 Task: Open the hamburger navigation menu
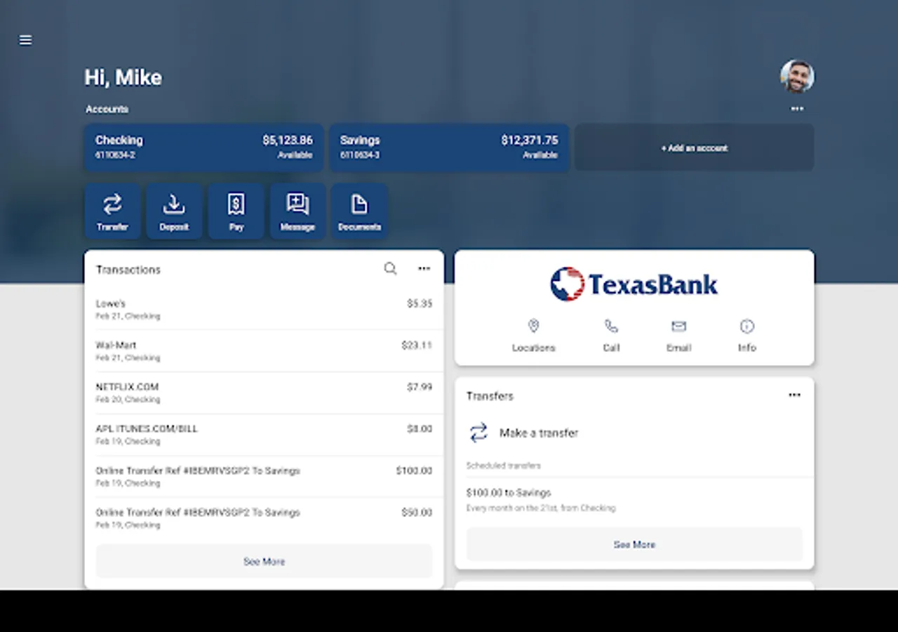tap(25, 40)
